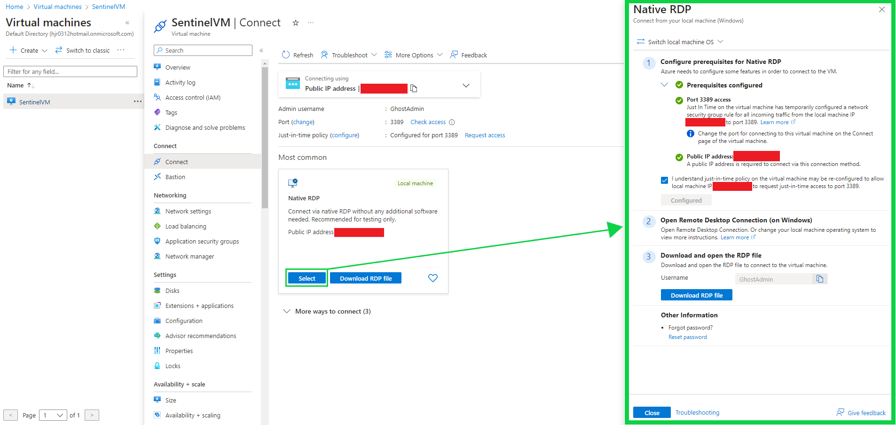Click Download RDP file on the Native RDP card
Screen dimensions: 896x425
click(366, 278)
